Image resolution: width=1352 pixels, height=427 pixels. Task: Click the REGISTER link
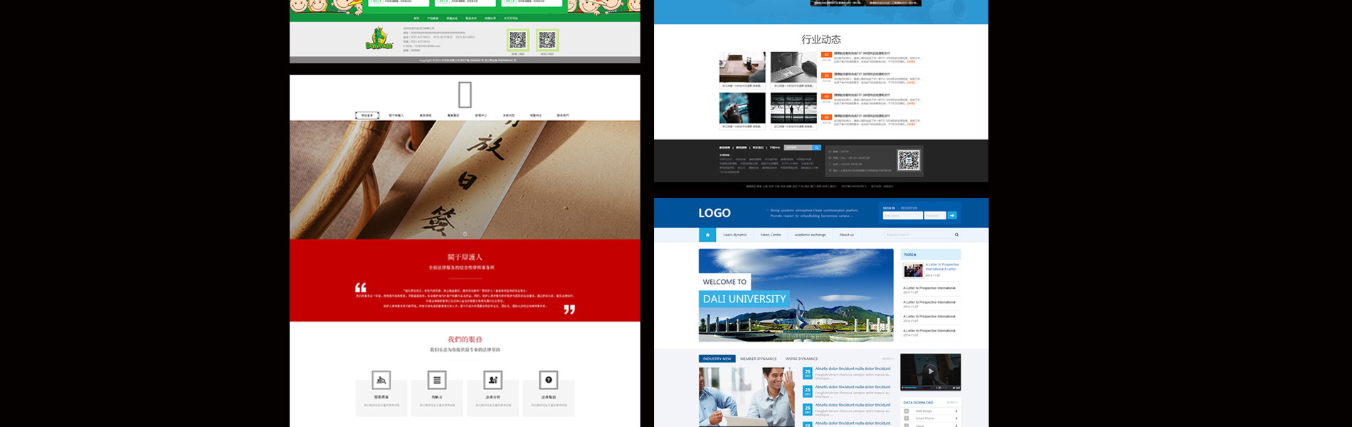coord(909,209)
